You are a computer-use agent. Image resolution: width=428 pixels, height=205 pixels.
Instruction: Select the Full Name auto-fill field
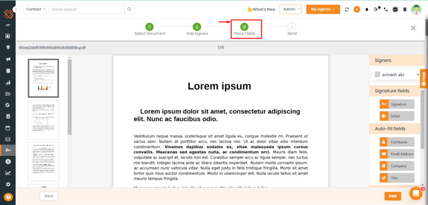(x=397, y=142)
